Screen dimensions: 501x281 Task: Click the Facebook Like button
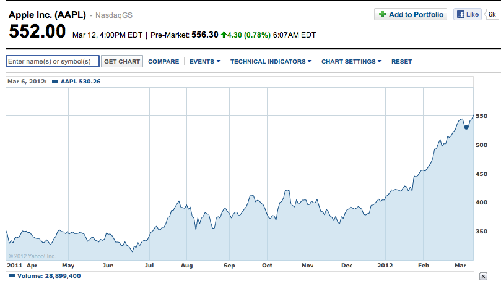tap(468, 14)
